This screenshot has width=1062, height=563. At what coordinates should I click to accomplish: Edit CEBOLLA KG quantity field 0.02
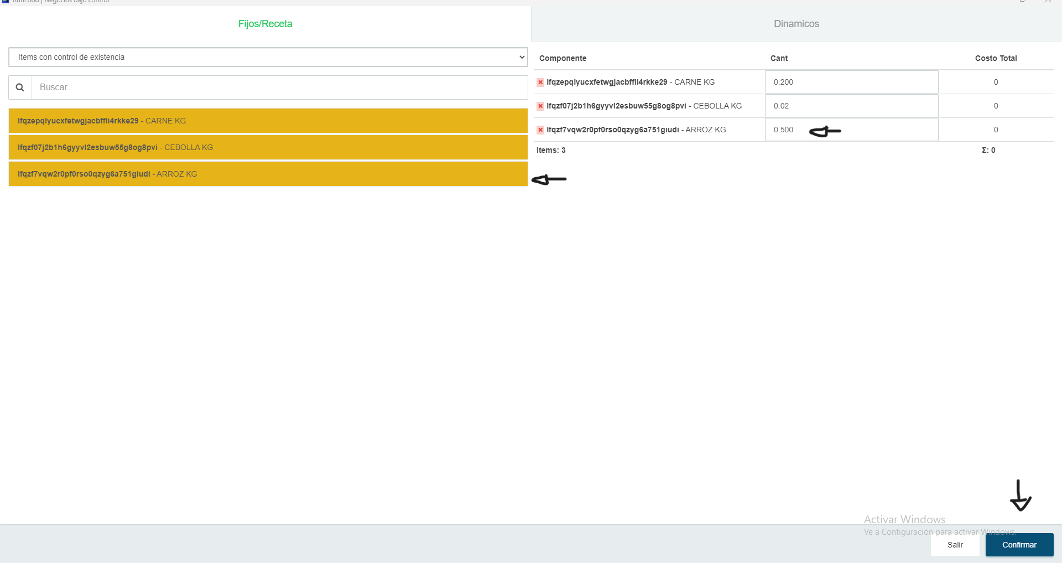[851, 106]
